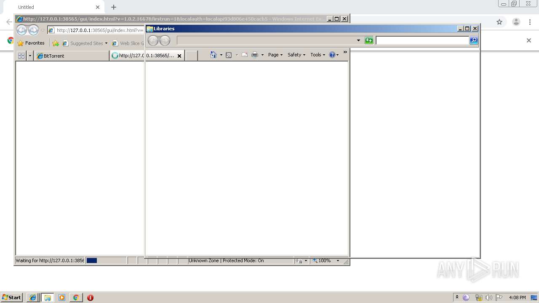Click Add to Favorites Bar star icon
Screen dimensions: 539x303
(56, 43)
